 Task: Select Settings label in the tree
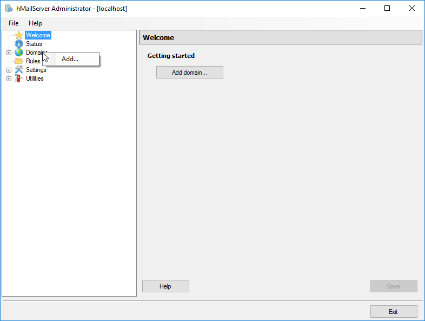coord(36,70)
